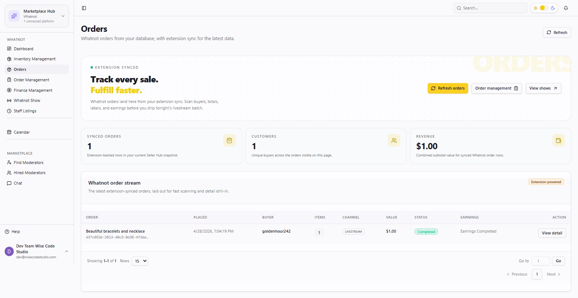Click buyer goldenhour242
The height and width of the screenshot is (298, 578).
click(x=276, y=231)
